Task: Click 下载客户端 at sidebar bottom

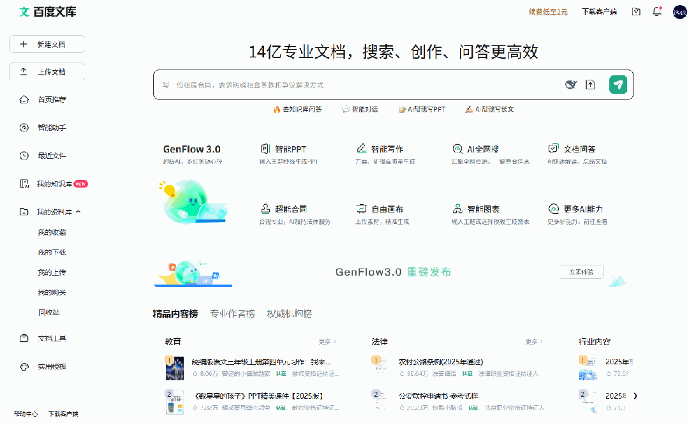Action: click(x=63, y=414)
